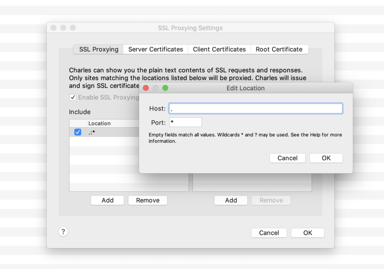Click the green zoom button on Edit Location
The width and height of the screenshot is (384, 269).
pyautogui.click(x=165, y=88)
